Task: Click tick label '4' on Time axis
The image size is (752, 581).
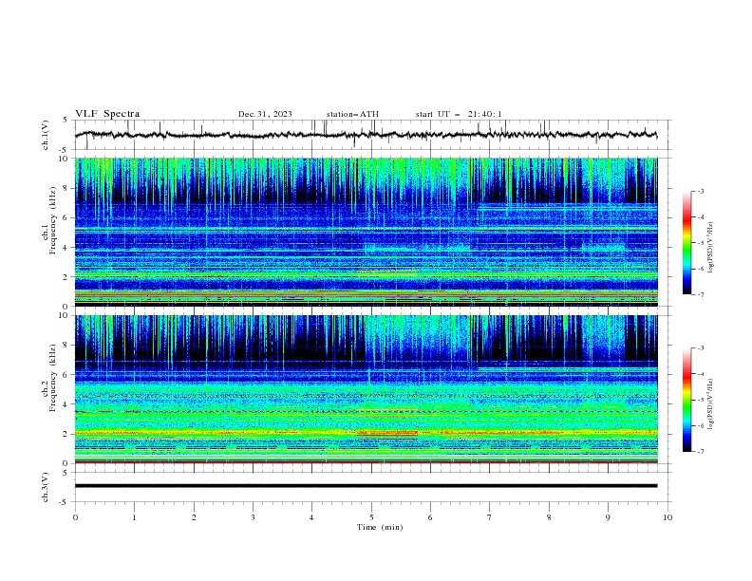Action: tap(311, 517)
